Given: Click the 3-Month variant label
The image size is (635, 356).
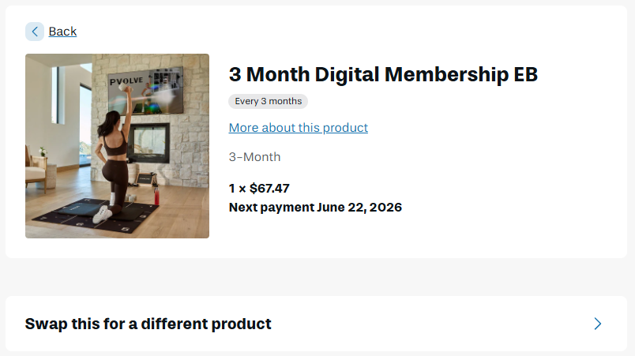Looking at the screenshot, I should click(x=254, y=157).
